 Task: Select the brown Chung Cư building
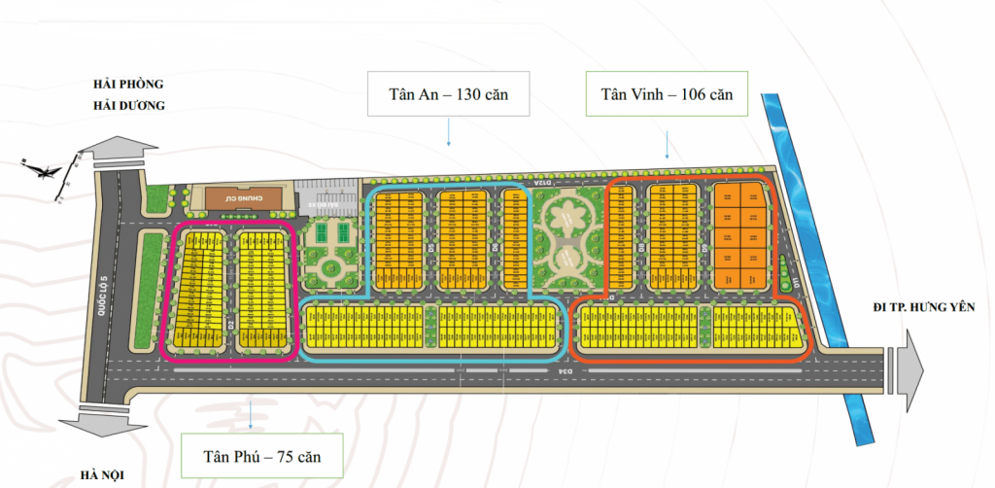click(x=245, y=198)
